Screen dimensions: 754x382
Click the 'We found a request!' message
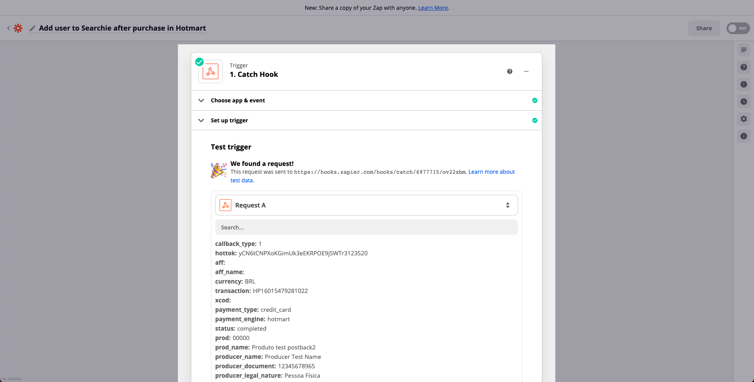coord(262,164)
